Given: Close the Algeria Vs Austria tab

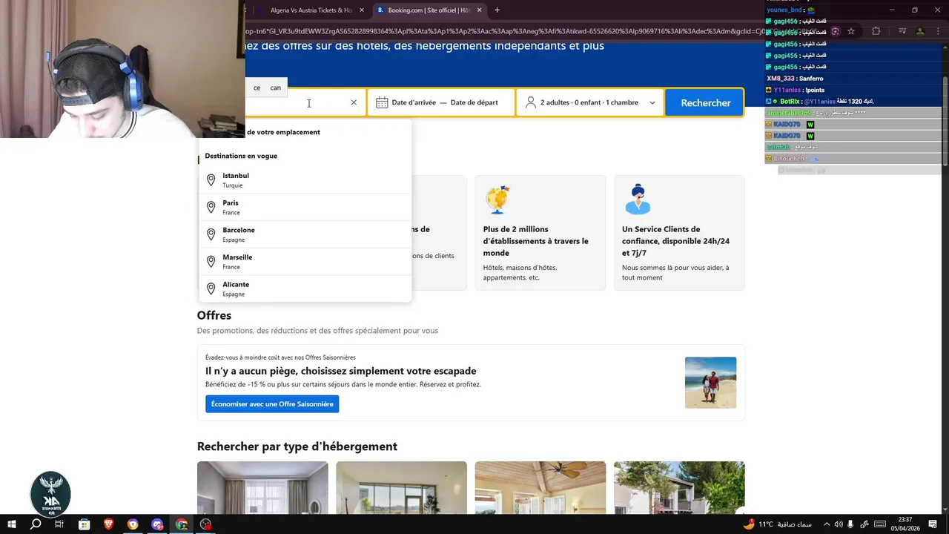Looking at the screenshot, I should 362,10.
